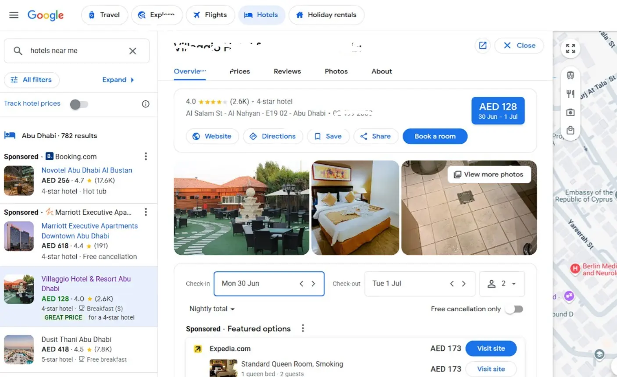Expand the map to fullscreen

[571, 48]
